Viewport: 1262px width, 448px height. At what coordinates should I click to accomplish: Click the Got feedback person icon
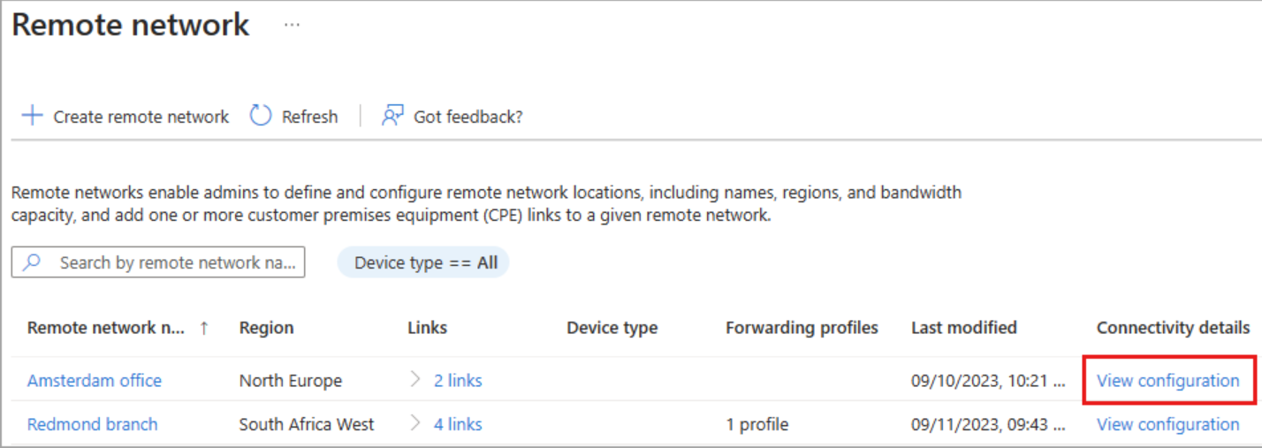tap(392, 116)
